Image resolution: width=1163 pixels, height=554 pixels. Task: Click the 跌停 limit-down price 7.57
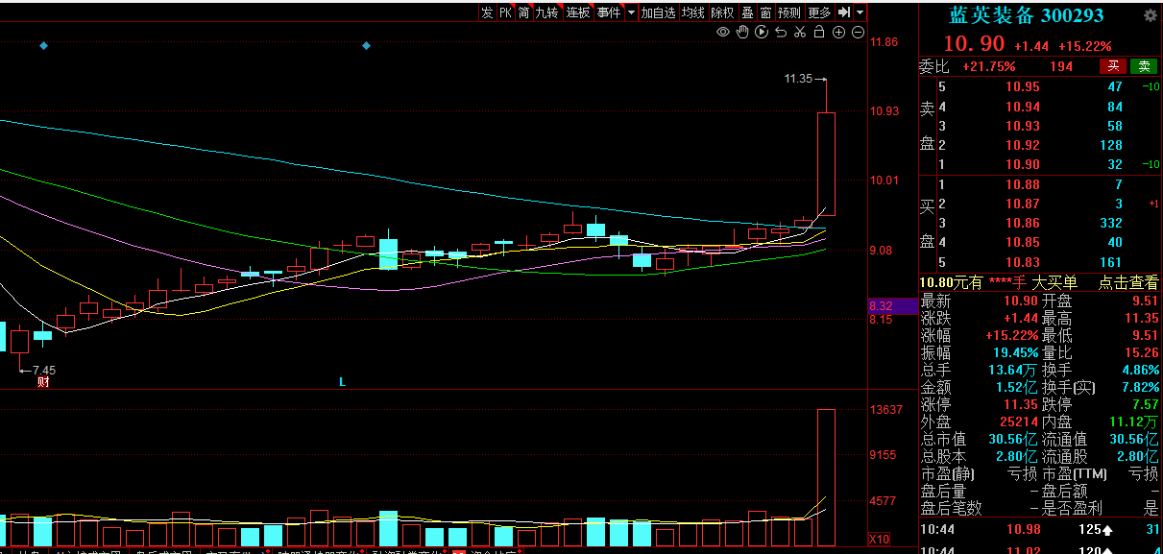point(1145,404)
